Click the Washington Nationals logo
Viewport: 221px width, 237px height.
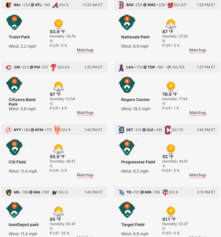tap(170, 5)
